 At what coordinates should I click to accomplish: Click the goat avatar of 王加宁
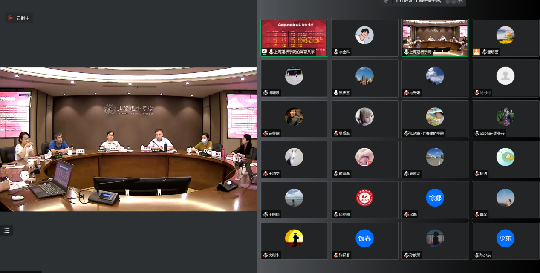coord(294,157)
